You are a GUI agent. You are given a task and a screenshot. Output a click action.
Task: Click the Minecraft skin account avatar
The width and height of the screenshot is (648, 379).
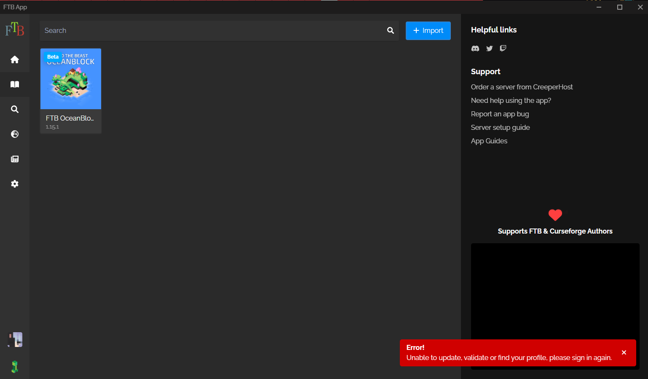[x=15, y=339]
